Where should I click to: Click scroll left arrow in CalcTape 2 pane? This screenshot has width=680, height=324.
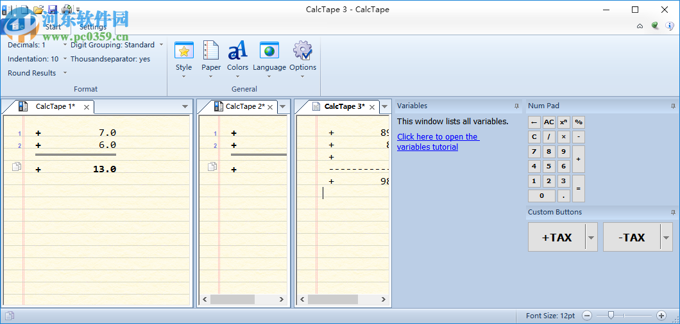click(x=205, y=299)
